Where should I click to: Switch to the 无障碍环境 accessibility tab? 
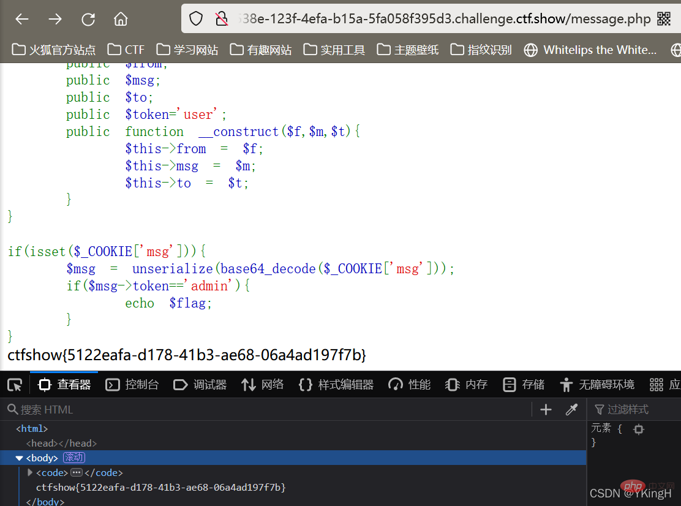[x=596, y=385]
